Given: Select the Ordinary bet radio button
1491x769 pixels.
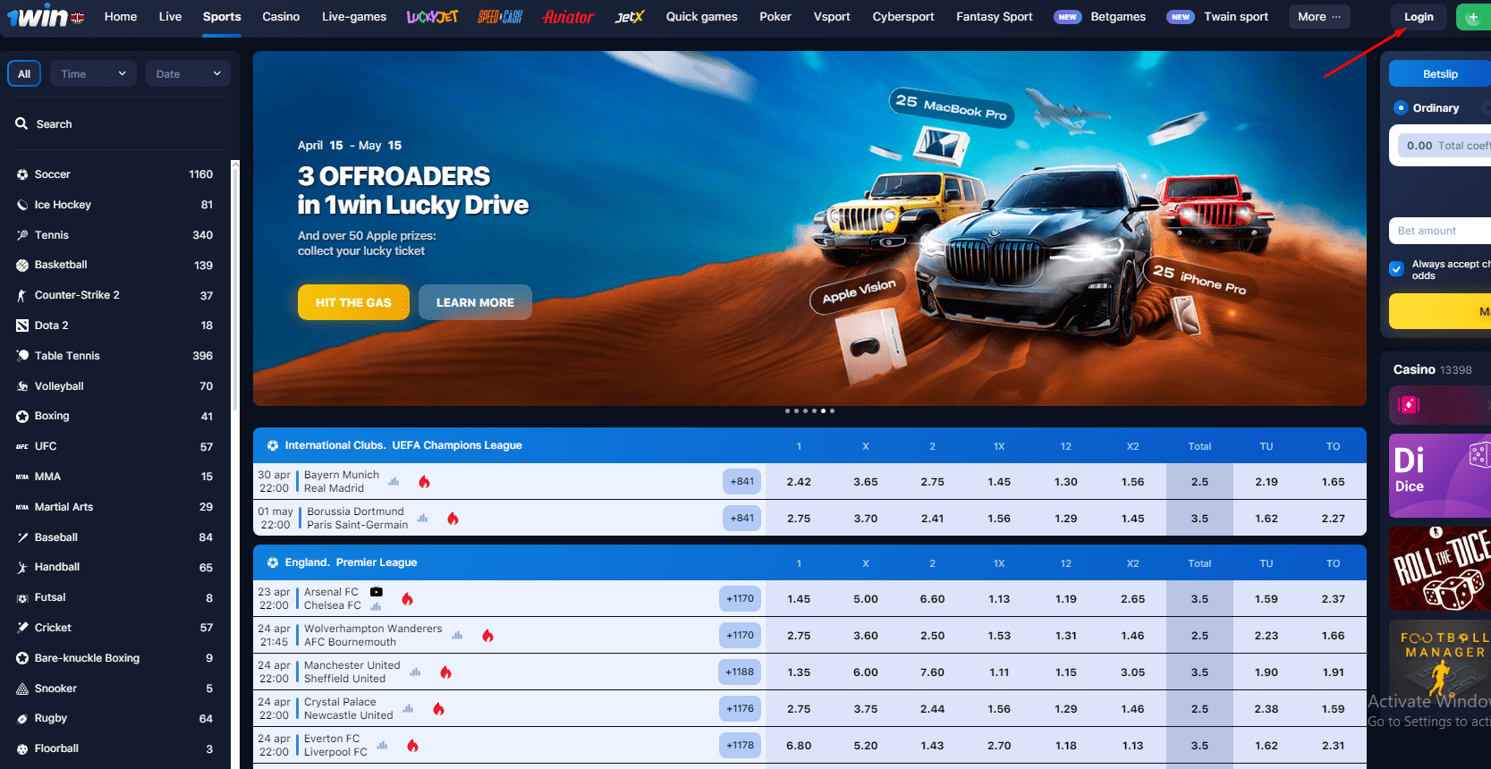Looking at the screenshot, I should click(x=1401, y=108).
